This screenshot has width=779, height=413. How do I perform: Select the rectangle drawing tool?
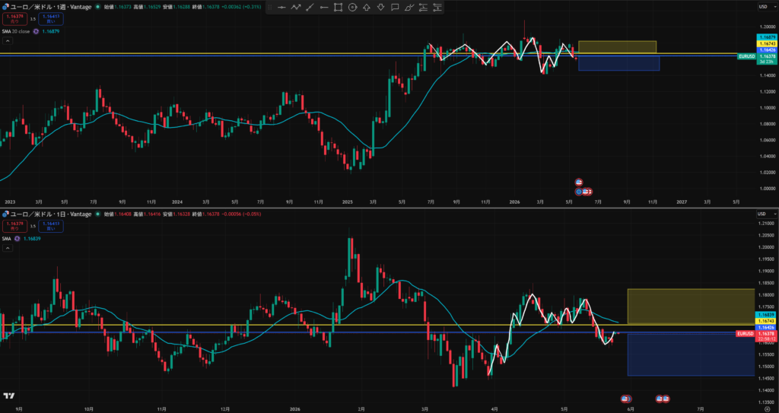click(339, 8)
